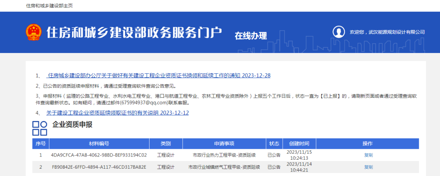Click 复制 for the 市政行业城镇燃气工程甲级 row

[x=368, y=167]
